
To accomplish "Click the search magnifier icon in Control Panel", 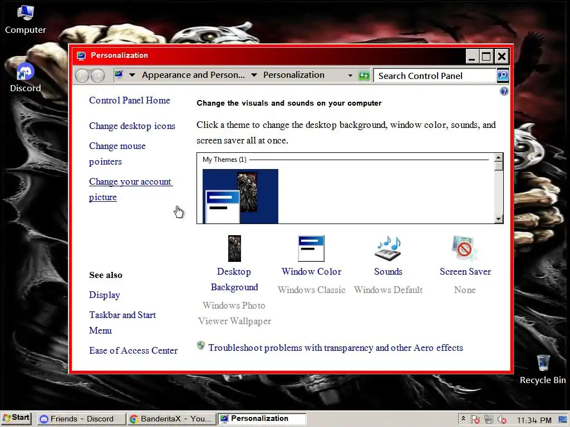I will (503, 76).
